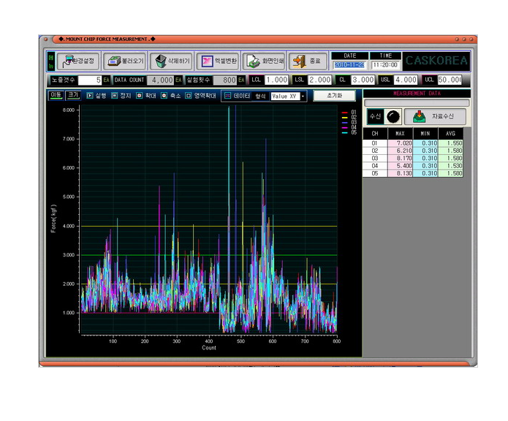This screenshot has height=421, width=508.
Task: Click the DATE field value
Action: point(349,65)
